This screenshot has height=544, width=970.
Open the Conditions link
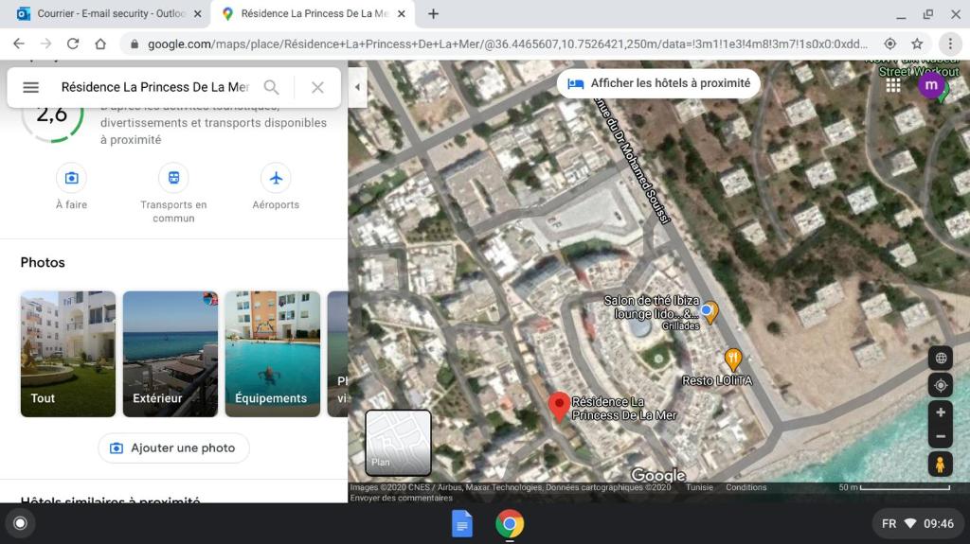click(x=746, y=487)
